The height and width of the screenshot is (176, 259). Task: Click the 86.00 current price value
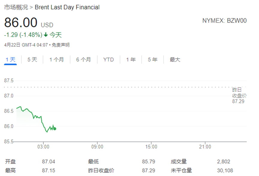click(x=21, y=22)
